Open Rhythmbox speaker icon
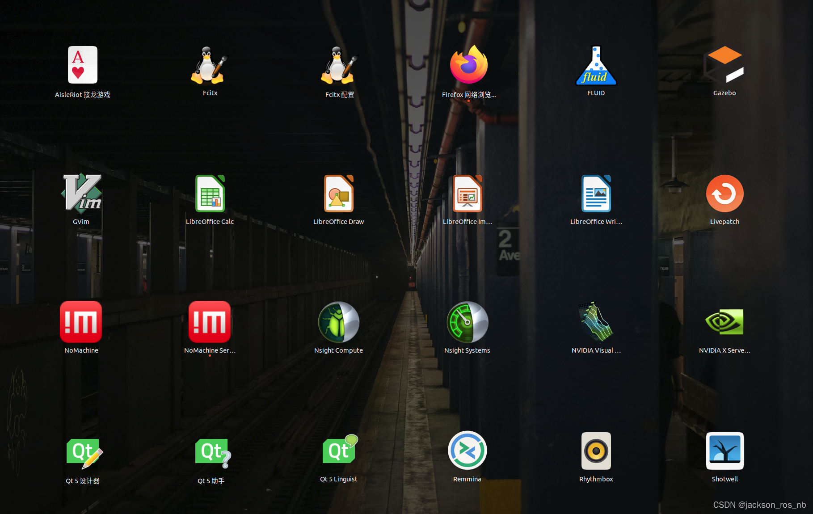The width and height of the screenshot is (813, 514). coord(596,451)
